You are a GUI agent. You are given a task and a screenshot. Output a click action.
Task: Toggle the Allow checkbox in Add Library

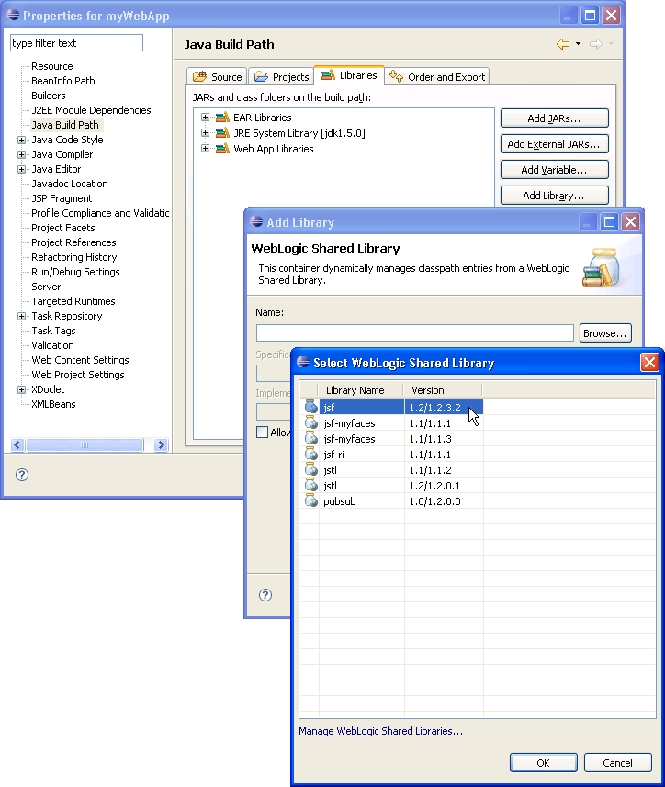pyautogui.click(x=262, y=433)
